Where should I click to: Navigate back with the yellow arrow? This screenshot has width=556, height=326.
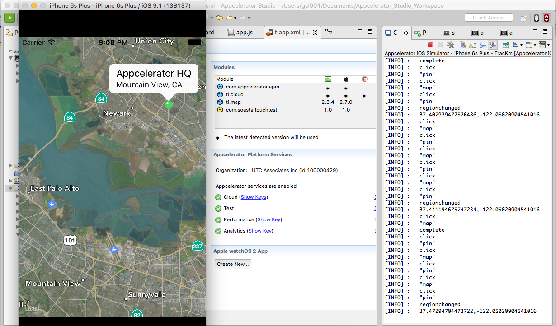click(x=229, y=18)
